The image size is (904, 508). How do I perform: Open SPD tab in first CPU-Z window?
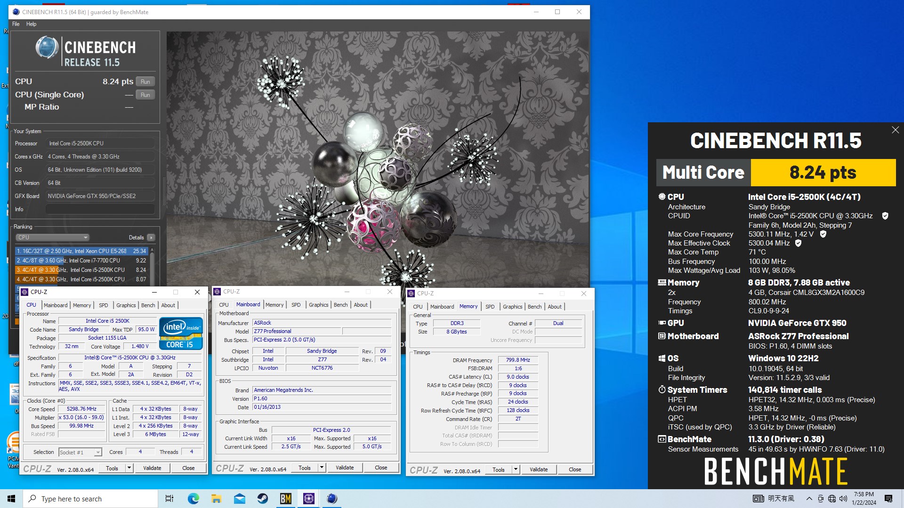pyautogui.click(x=104, y=305)
